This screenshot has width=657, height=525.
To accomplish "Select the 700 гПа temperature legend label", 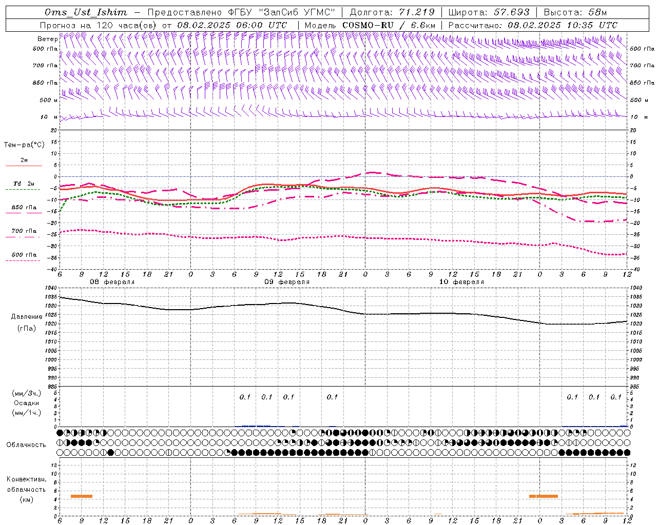I will click(24, 231).
